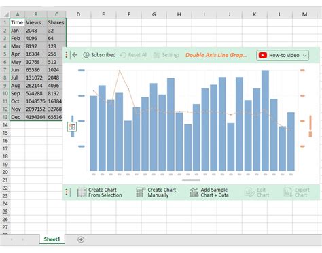Click Create Chart Manually icon

(x=141, y=192)
